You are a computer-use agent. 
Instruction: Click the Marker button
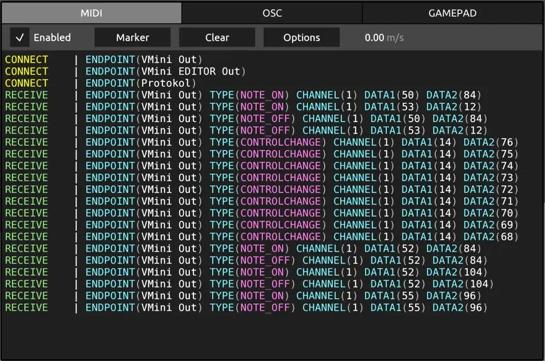(x=132, y=38)
